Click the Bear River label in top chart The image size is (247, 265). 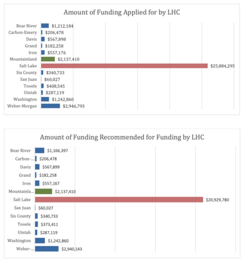(27, 26)
